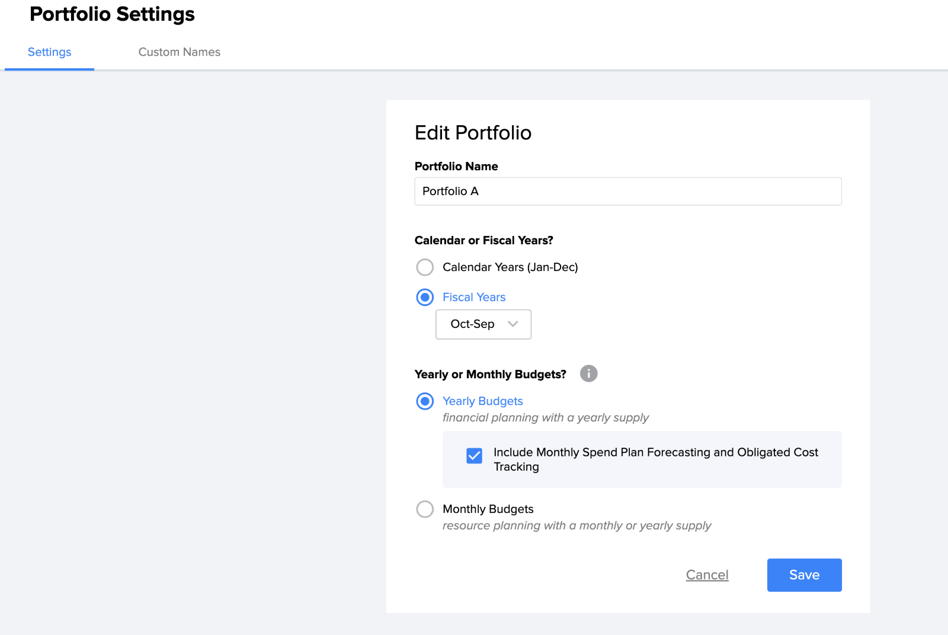Click 'resource planning with a monthly or yearly supply'
Viewport: 948px width, 635px height.
577,525
